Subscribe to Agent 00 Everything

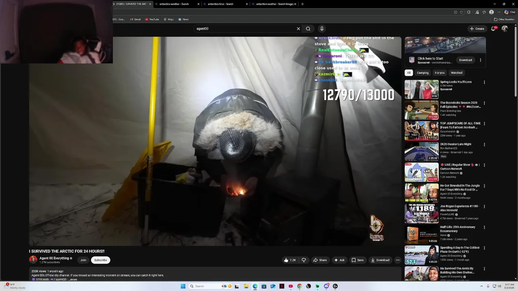[x=100, y=260]
